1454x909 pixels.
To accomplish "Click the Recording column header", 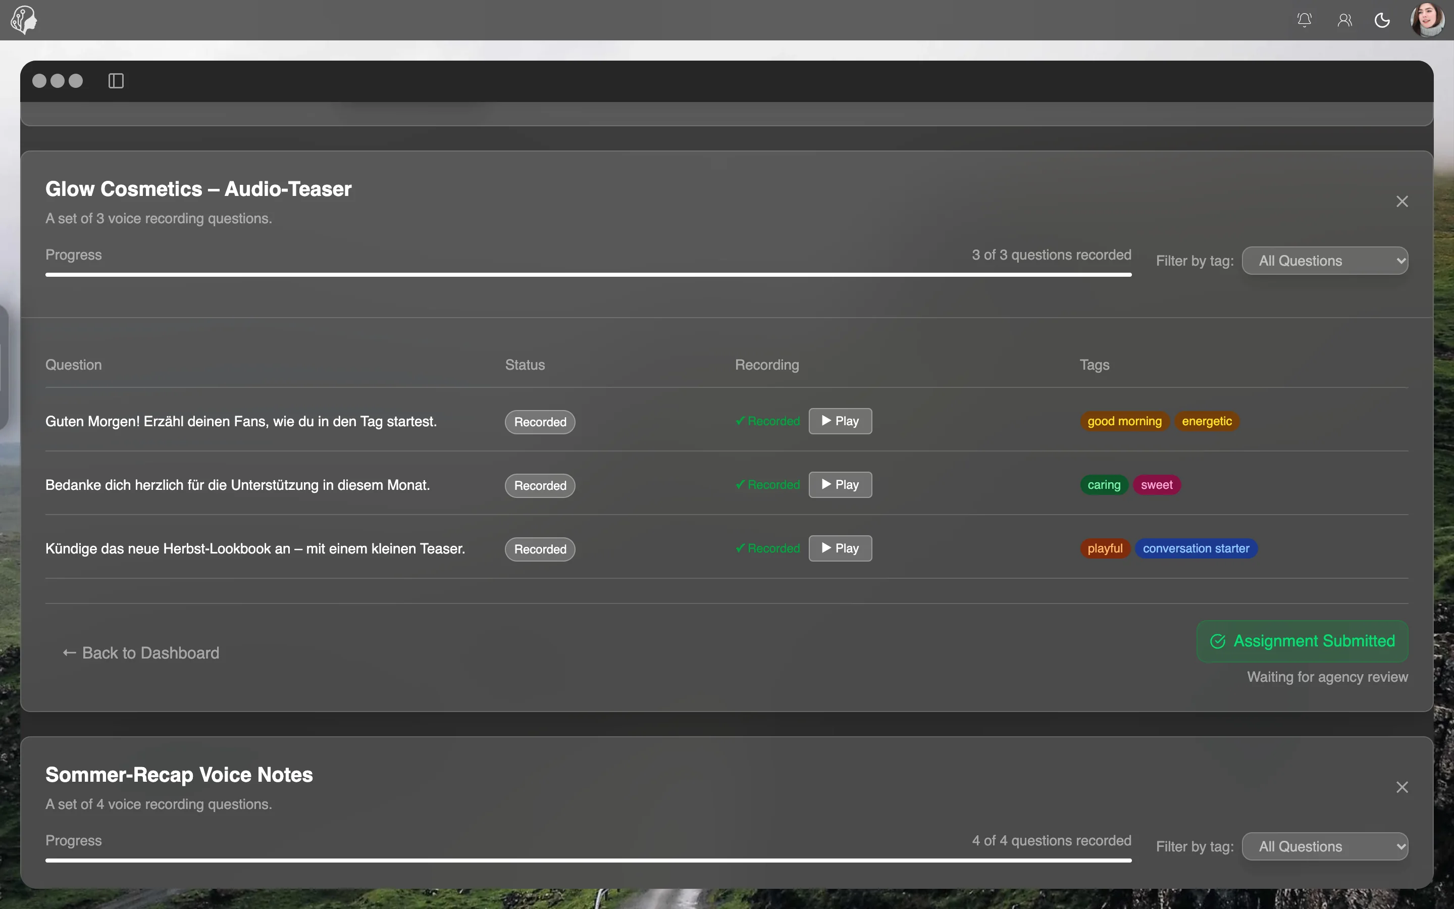I will click(x=767, y=365).
